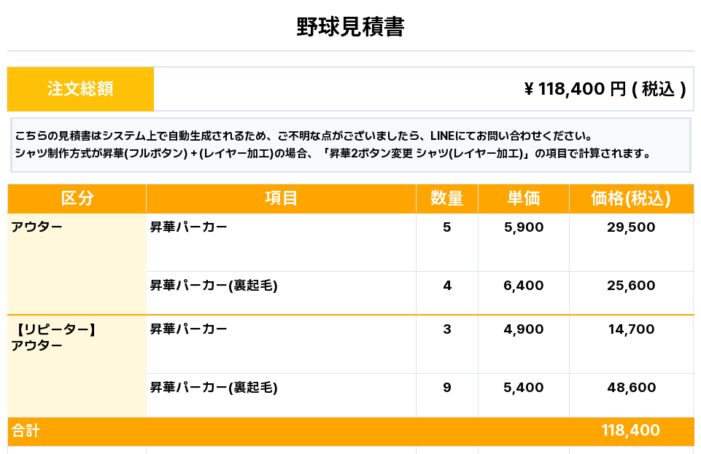Click the 【リピーター】アウター category cell

point(55,337)
